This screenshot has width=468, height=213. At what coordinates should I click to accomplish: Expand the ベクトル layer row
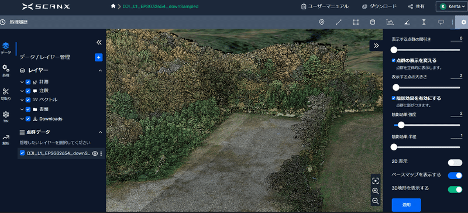tap(22, 100)
